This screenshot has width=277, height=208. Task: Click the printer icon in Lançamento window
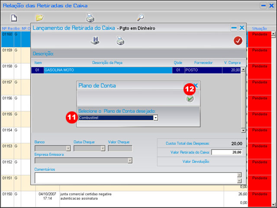click(x=120, y=41)
